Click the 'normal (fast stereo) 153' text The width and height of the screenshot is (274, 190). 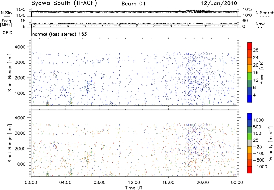(59, 34)
